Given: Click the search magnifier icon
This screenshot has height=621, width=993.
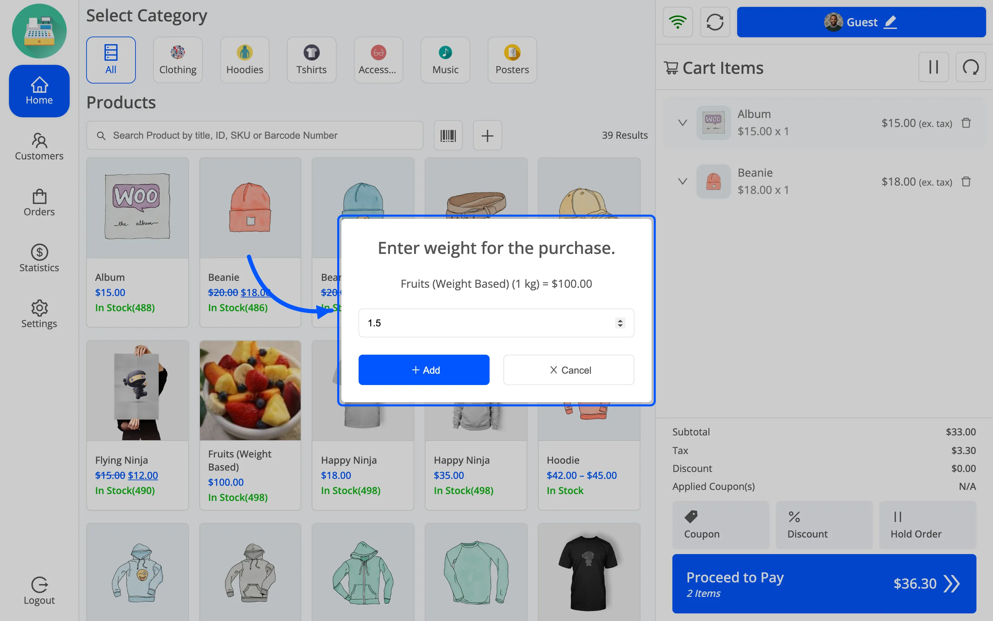Looking at the screenshot, I should click(101, 135).
